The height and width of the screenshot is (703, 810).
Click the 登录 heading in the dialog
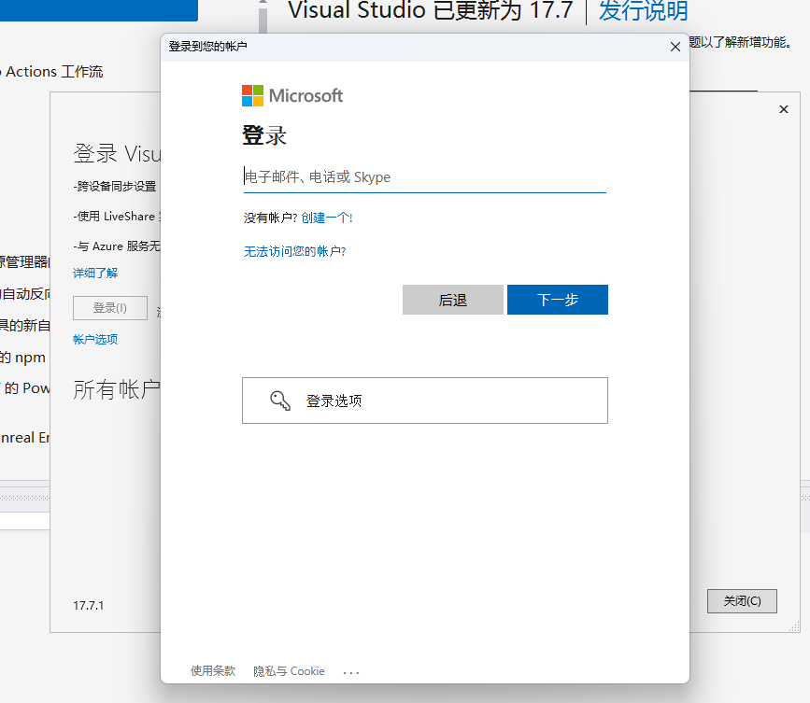pos(264,135)
